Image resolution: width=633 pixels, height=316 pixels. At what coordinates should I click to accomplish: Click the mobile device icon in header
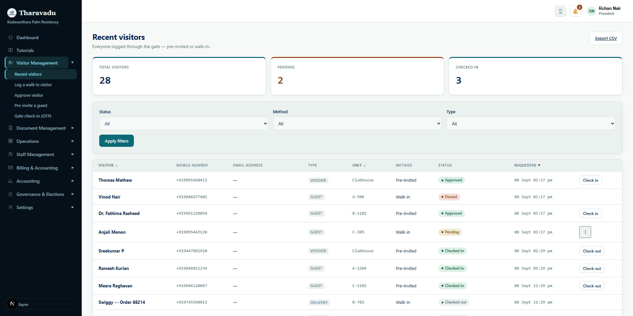(560, 11)
